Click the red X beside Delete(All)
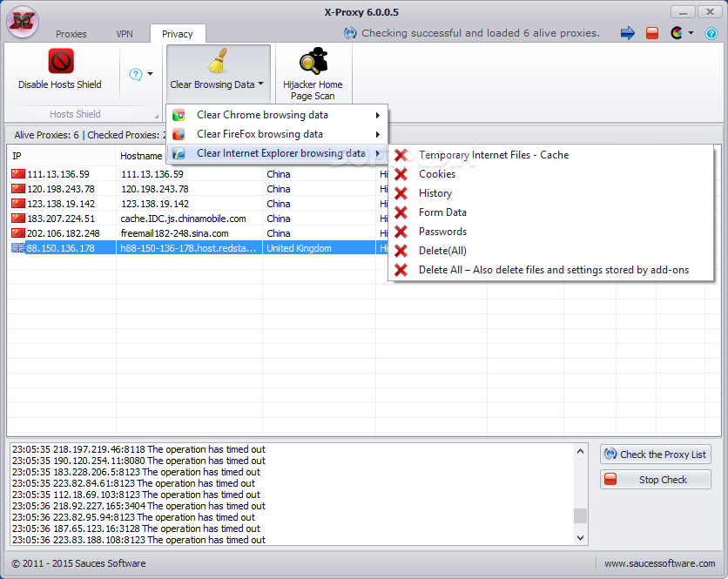This screenshot has height=579, width=728. click(x=401, y=251)
